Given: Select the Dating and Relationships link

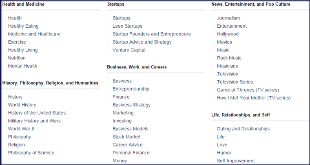Looking at the screenshot, I should click(x=243, y=129).
